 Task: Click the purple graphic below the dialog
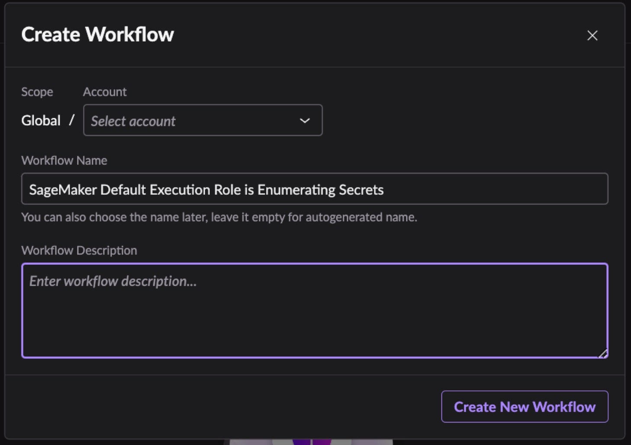tap(311, 442)
